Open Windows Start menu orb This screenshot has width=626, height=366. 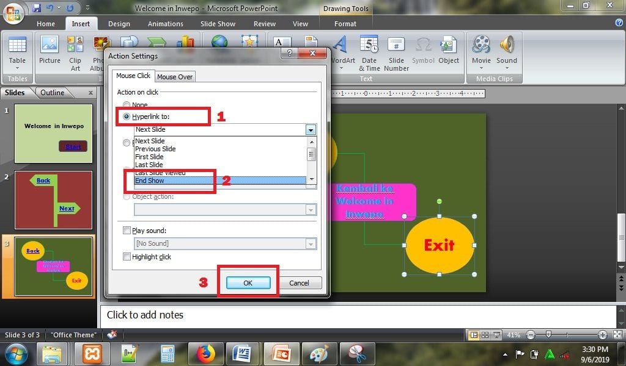pyautogui.click(x=17, y=354)
